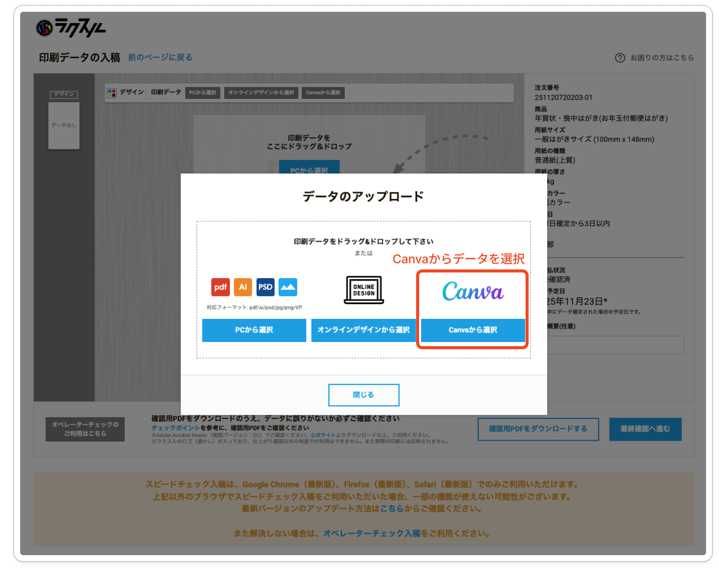Click the 概要(任意) input field

[615, 345]
